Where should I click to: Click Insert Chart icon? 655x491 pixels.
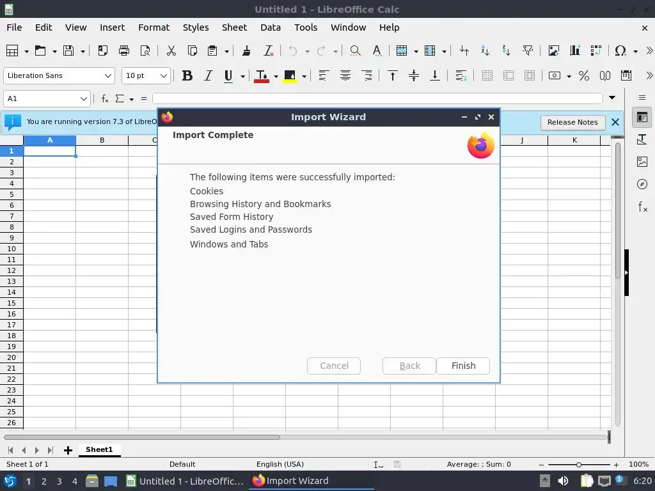pos(575,51)
